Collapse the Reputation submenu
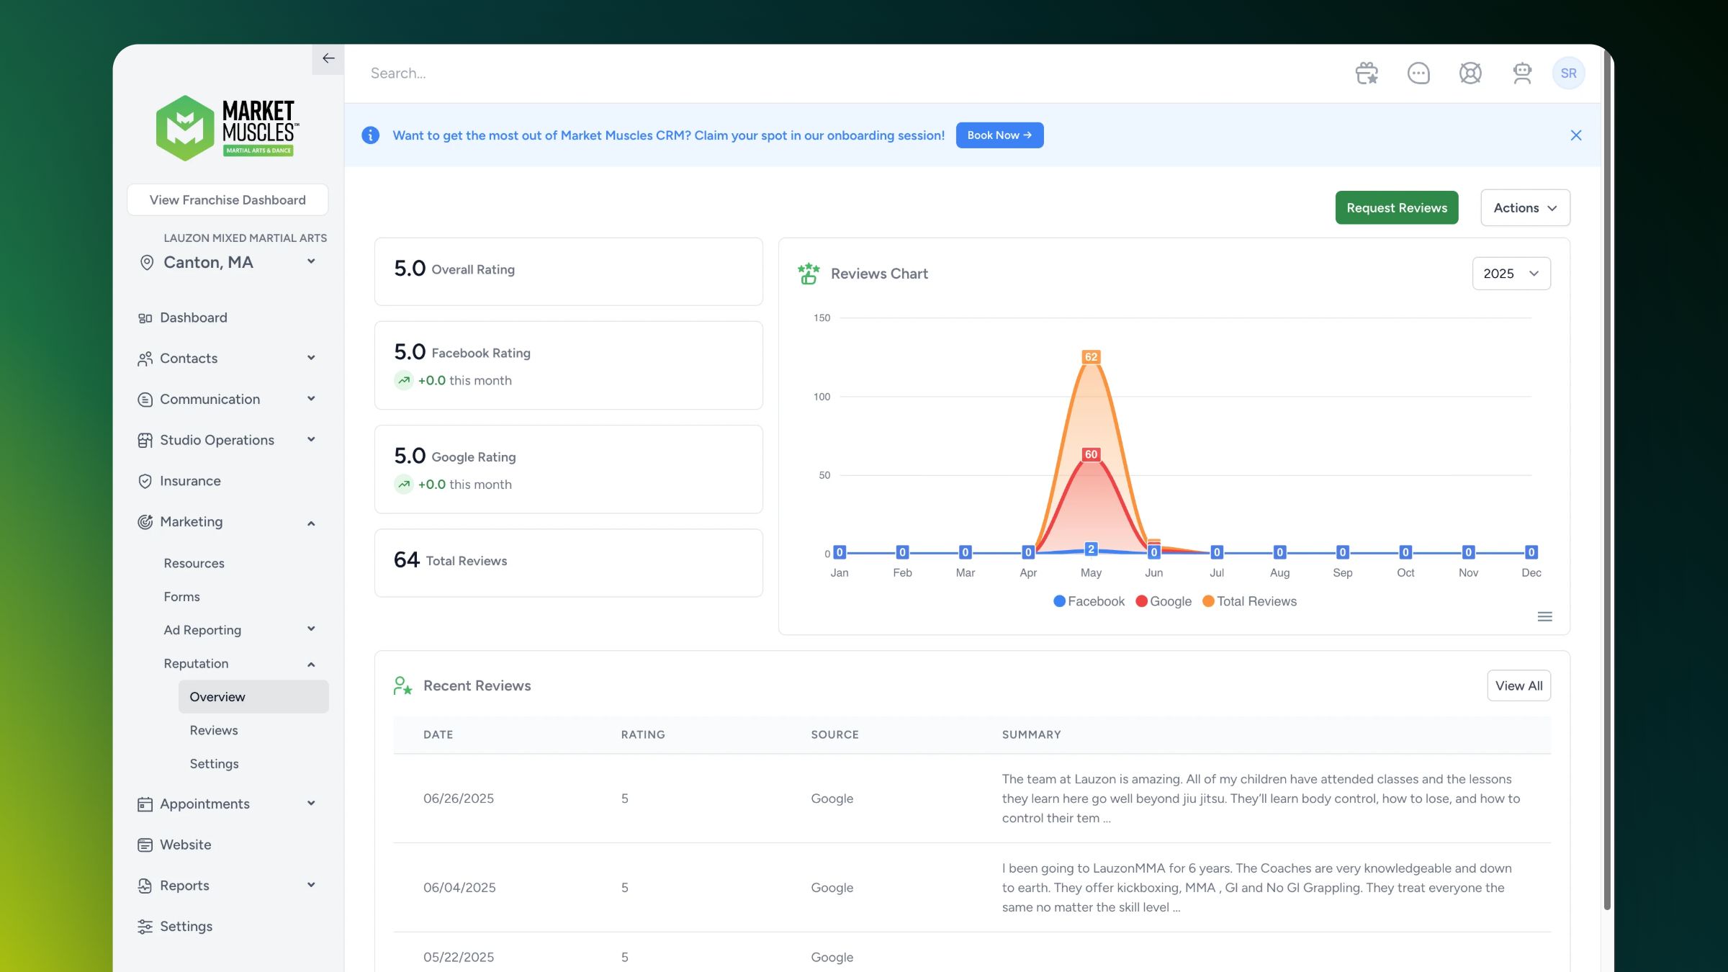Image resolution: width=1728 pixels, height=972 pixels. pyautogui.click(x=311, y=664)
